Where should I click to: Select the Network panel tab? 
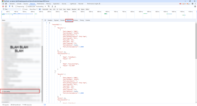(33, 4)
